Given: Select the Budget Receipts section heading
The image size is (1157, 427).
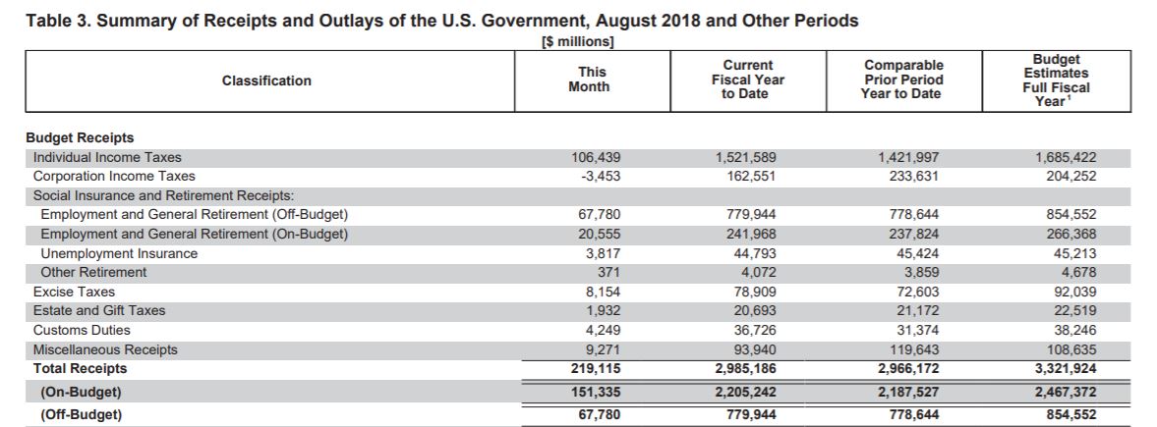Looking at the screenshot, I should [x=80, y=137].
